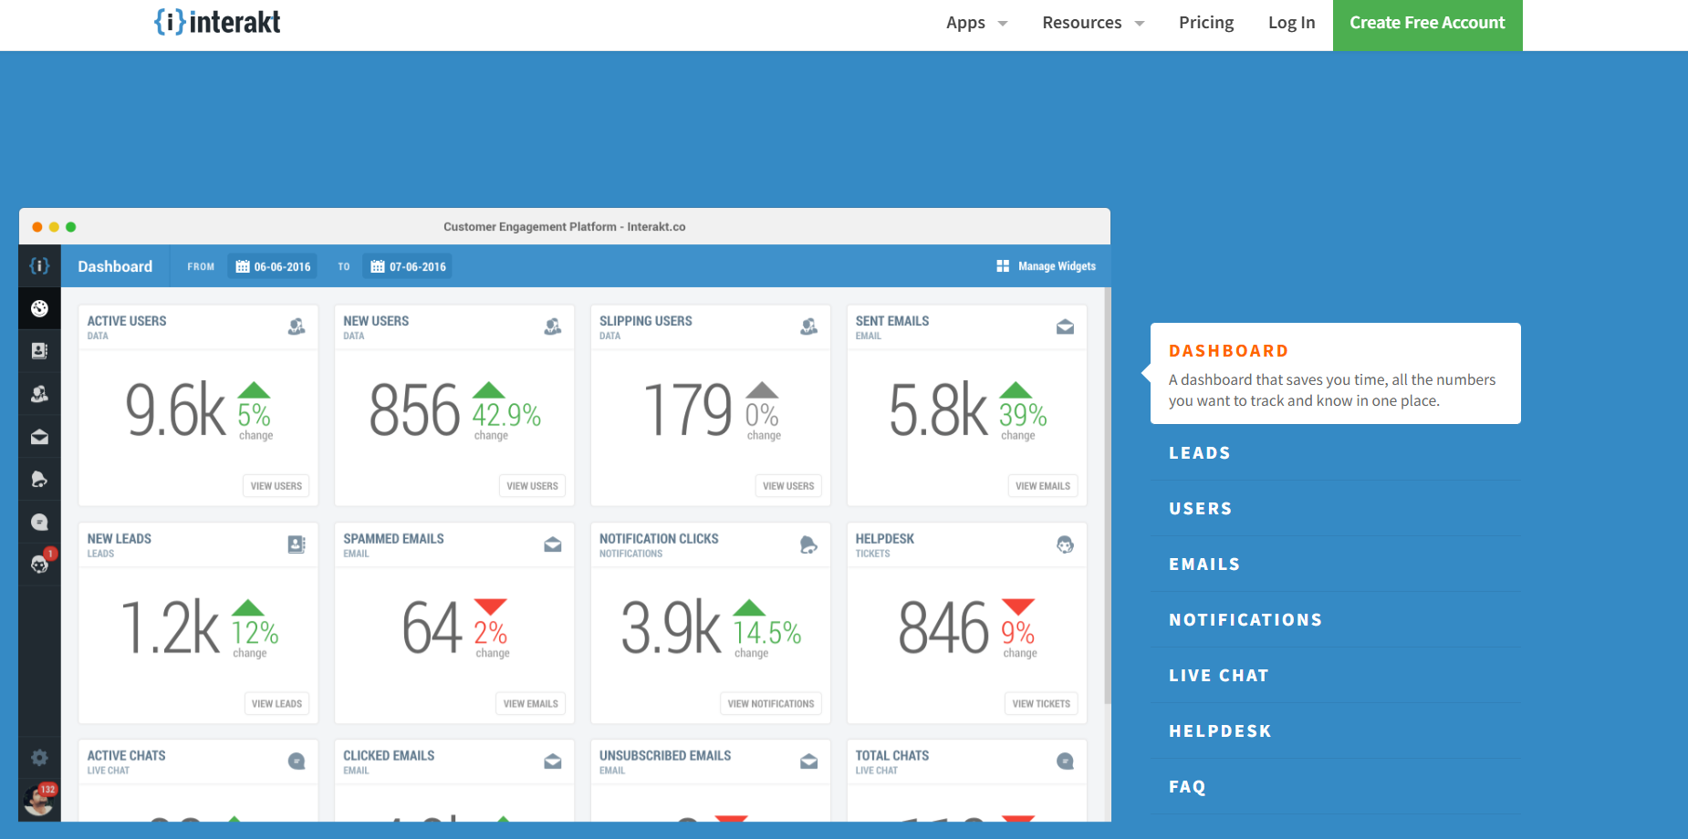
Task: Open the Notifications sidebar icon
Action: pyautogui.click(x=39, y=480)
